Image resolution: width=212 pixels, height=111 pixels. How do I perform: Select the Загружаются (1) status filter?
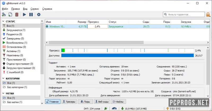pyautogui.click(x=16, y=30)
